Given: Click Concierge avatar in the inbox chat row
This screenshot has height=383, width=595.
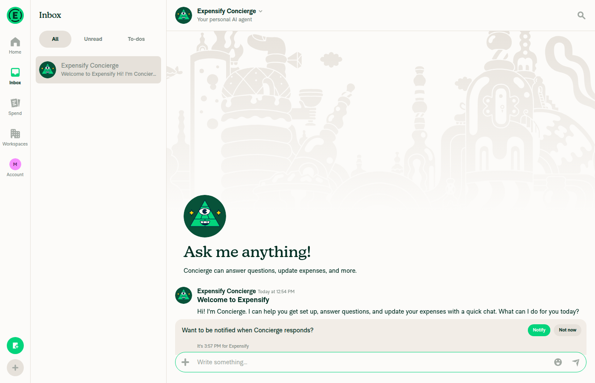Looking at the screenshot, I should click(48, 70).
